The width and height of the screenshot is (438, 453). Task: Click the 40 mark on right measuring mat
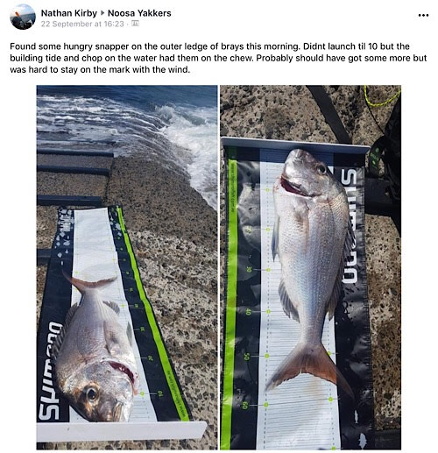tap(248, 312)
